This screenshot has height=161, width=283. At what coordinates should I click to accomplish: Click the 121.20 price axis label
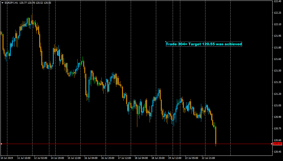pyautogui.click(x=277, y=94)
